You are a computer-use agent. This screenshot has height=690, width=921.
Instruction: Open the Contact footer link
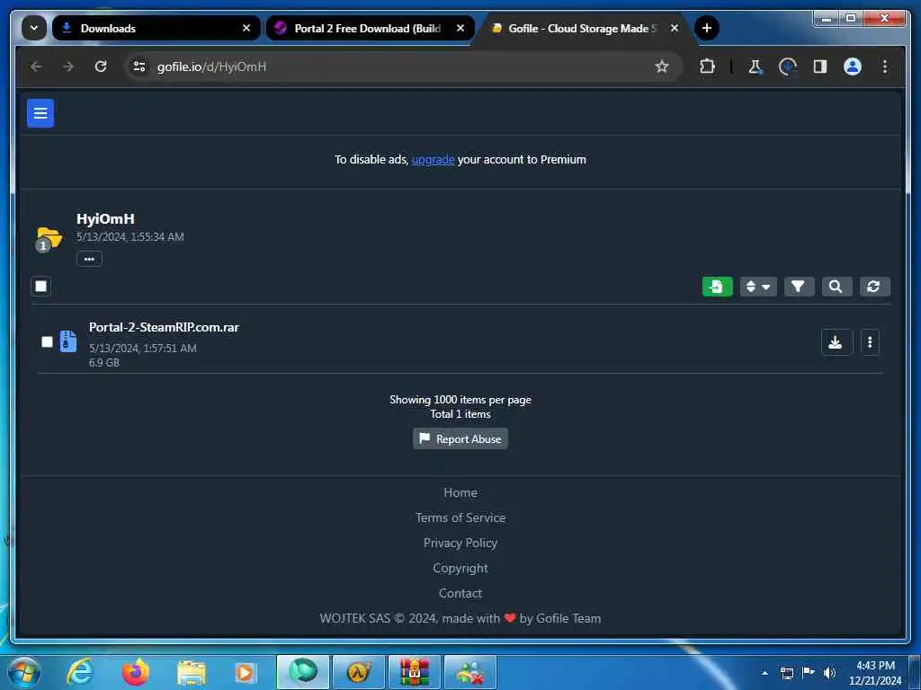460,593
